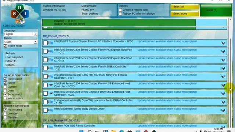235x132 pixels.
Task: Enable Worse match filter
Action: [5, 98]
